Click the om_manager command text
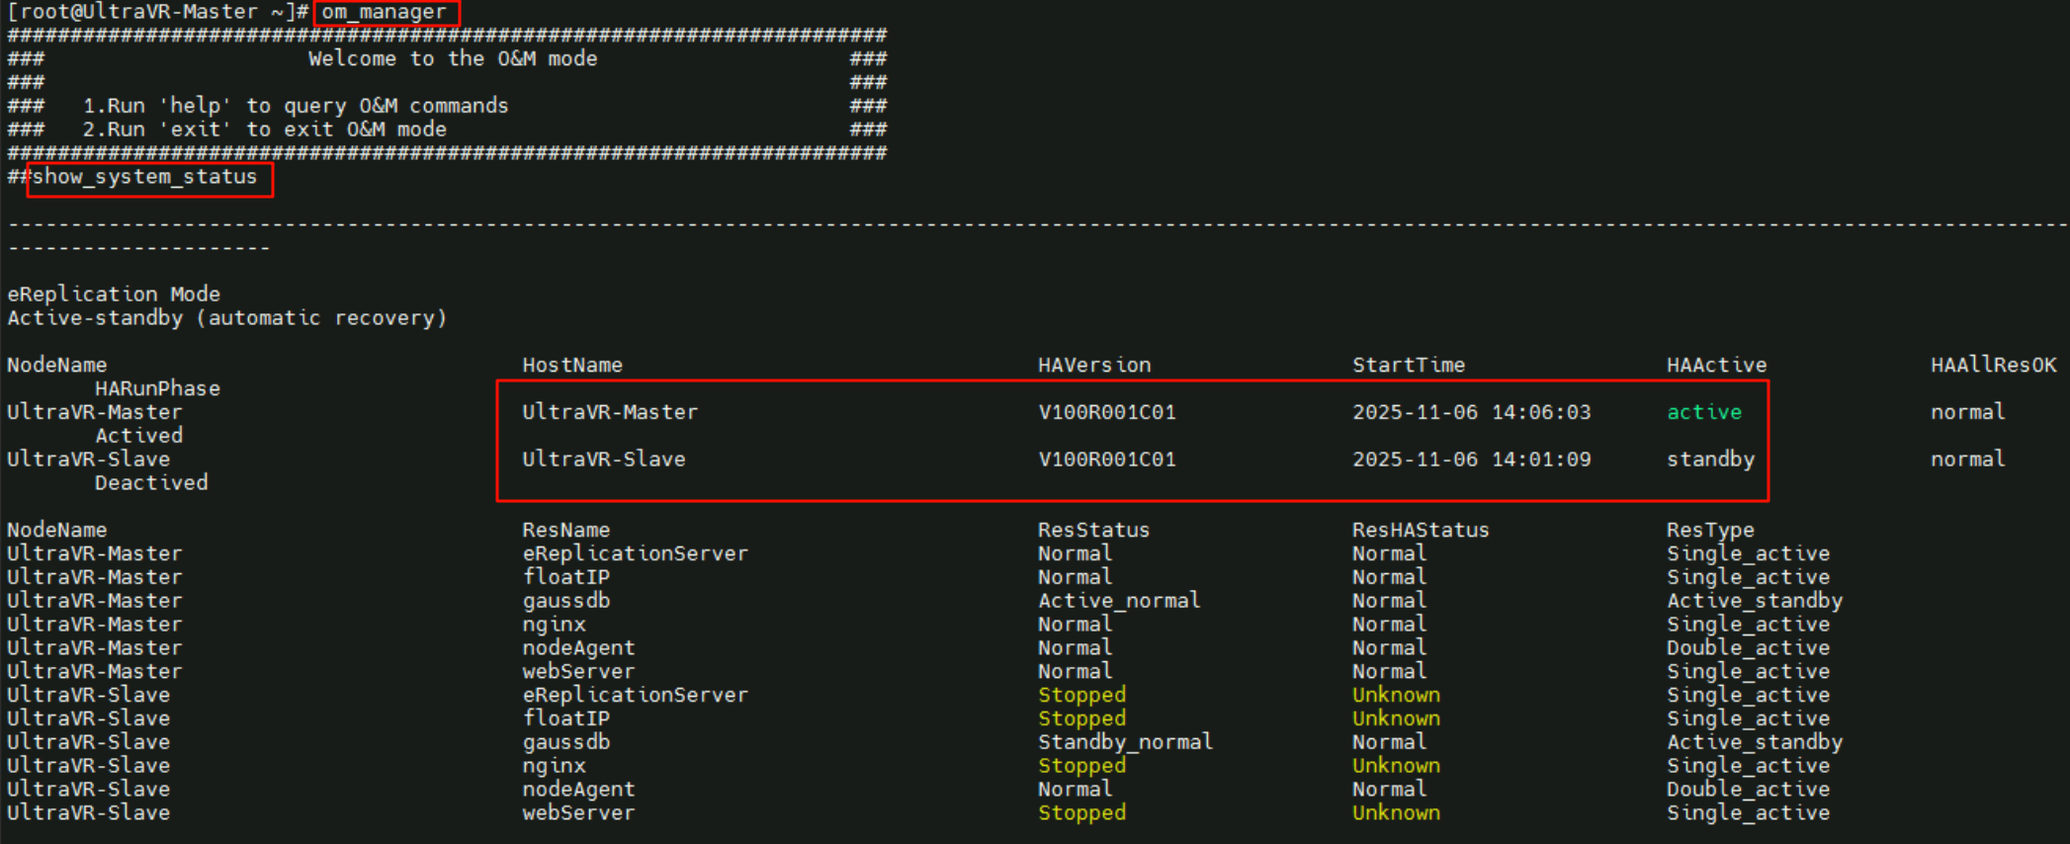2070x844 pixels. (385, 12)
